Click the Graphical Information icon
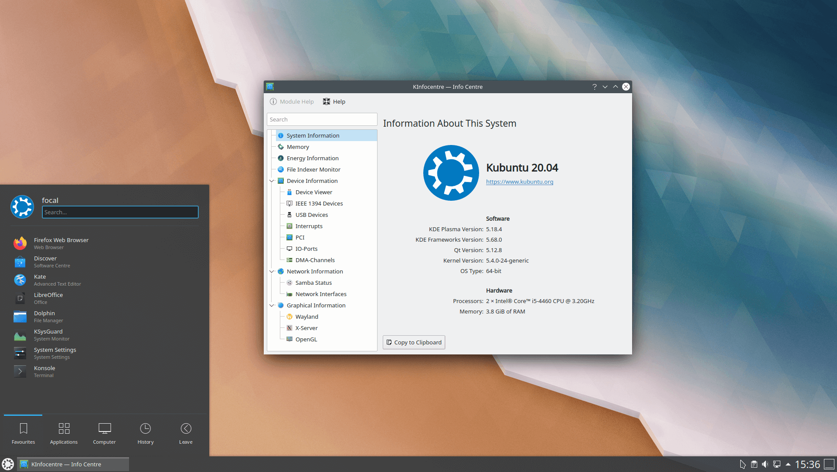This screenshot has height=472, width=837. (x=281, y=304)
